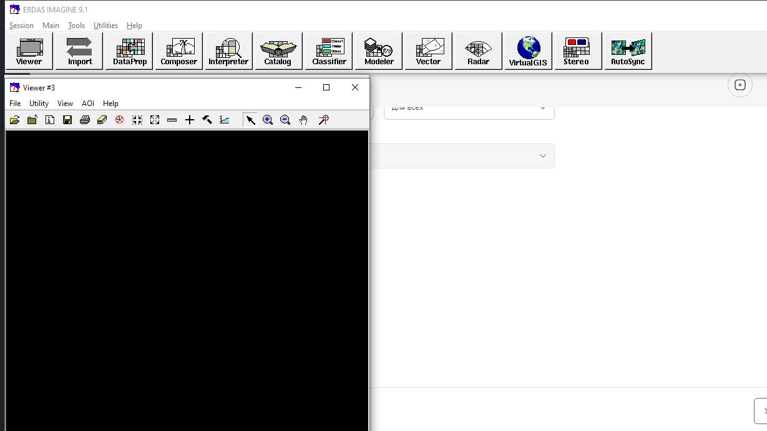
Task: Maximize the Viewer #3 window
Action: coord(326,87)
